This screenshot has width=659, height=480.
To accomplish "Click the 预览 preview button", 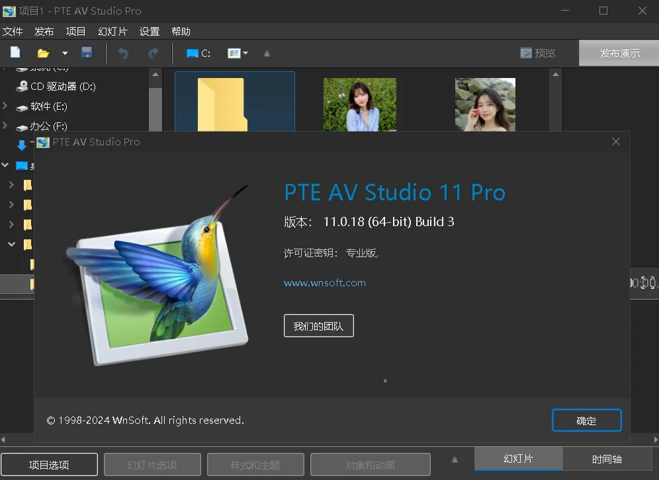I will click(x=537, y=53).
